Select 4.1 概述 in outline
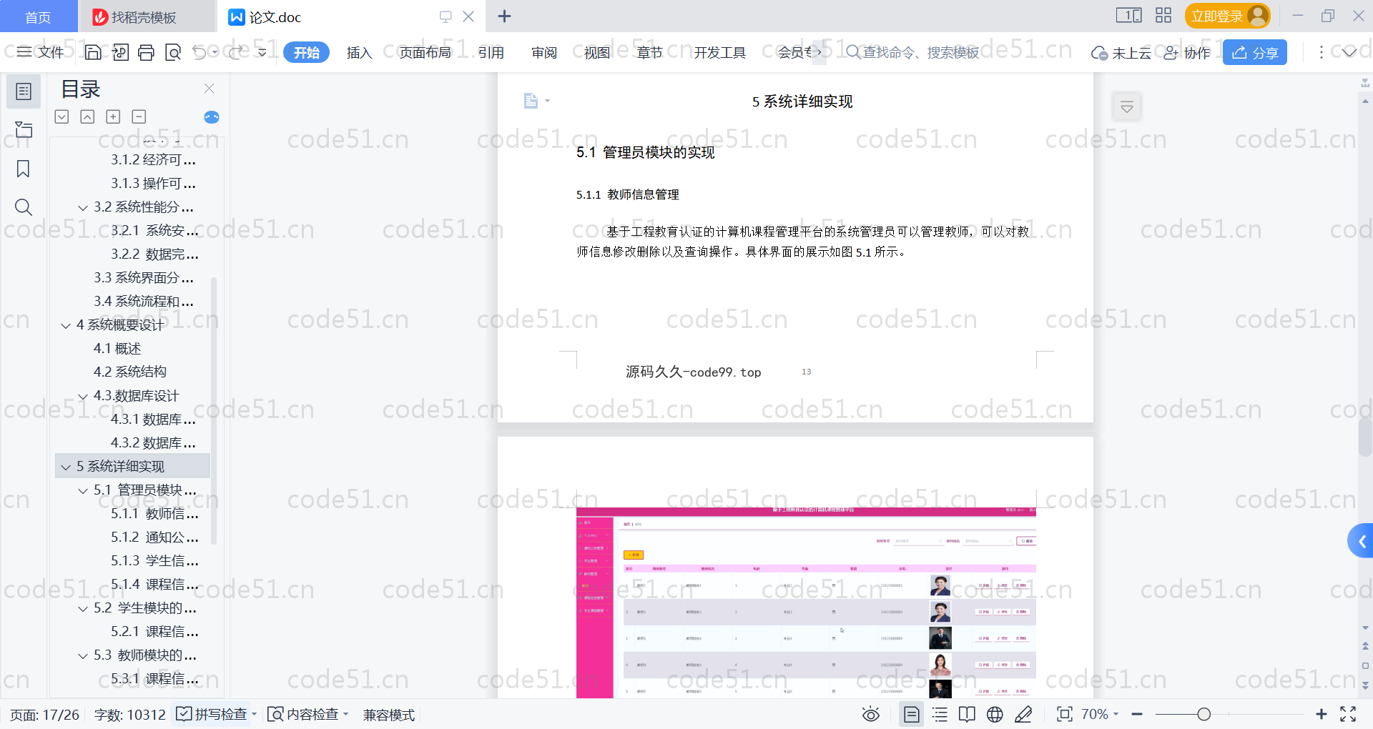This screenshot has width=1373, height=729. [117, 348]
